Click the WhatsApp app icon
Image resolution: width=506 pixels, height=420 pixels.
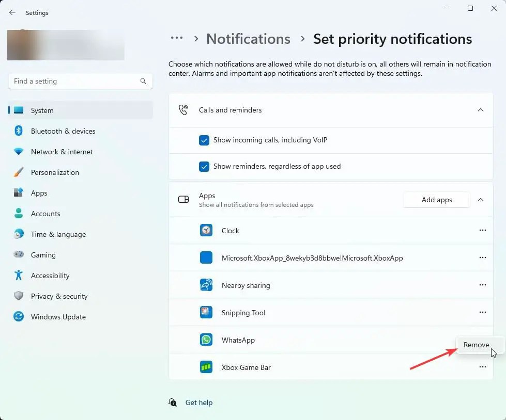click(206, 340)
